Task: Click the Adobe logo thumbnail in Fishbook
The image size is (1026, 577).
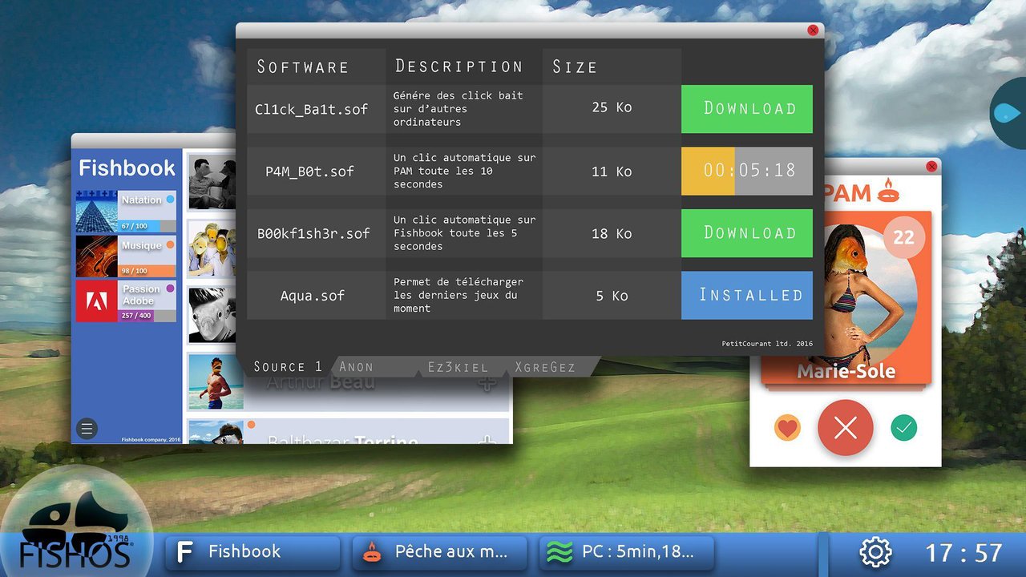Action: click(97, 301)
